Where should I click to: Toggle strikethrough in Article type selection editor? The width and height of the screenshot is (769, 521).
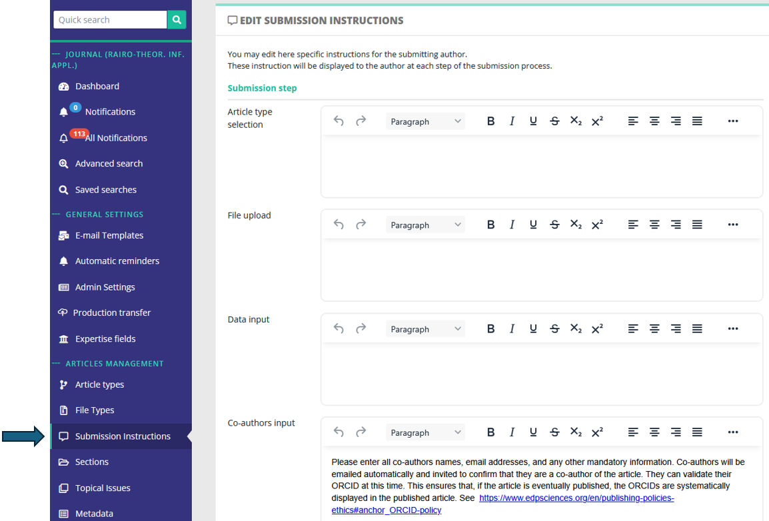click(554, 121)
